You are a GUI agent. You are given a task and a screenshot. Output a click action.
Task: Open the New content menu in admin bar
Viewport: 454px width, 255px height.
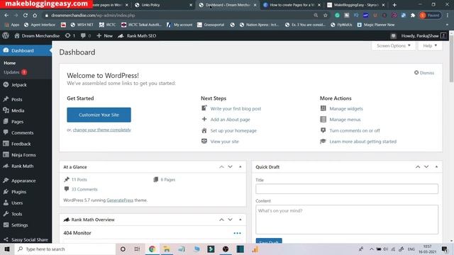pos(104,35)
